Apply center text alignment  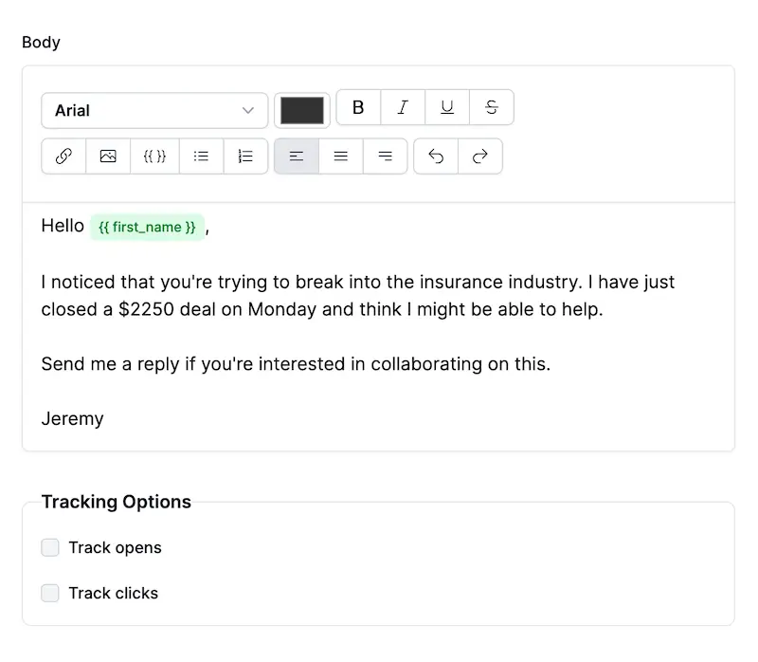pos(341,156)
